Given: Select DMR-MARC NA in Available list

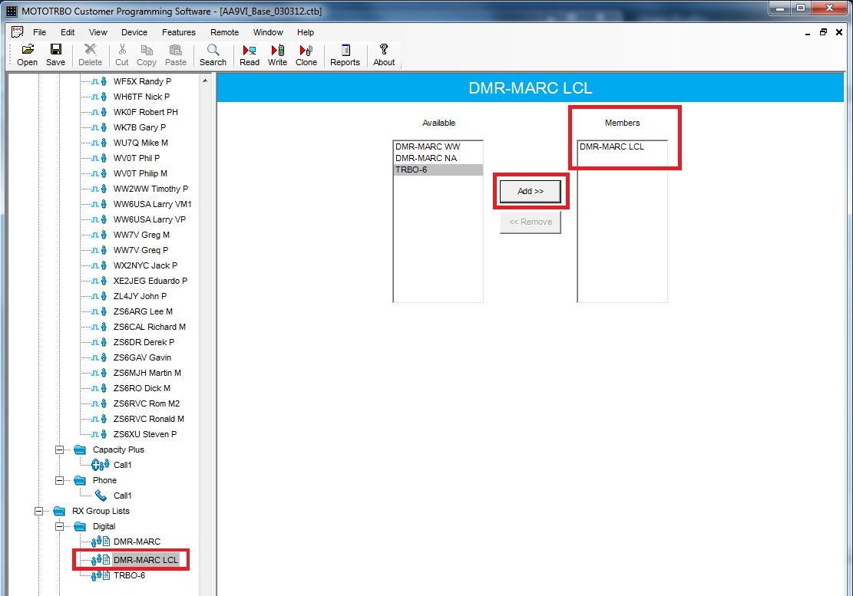Looking at the screenshot, I should click(438, 158).
